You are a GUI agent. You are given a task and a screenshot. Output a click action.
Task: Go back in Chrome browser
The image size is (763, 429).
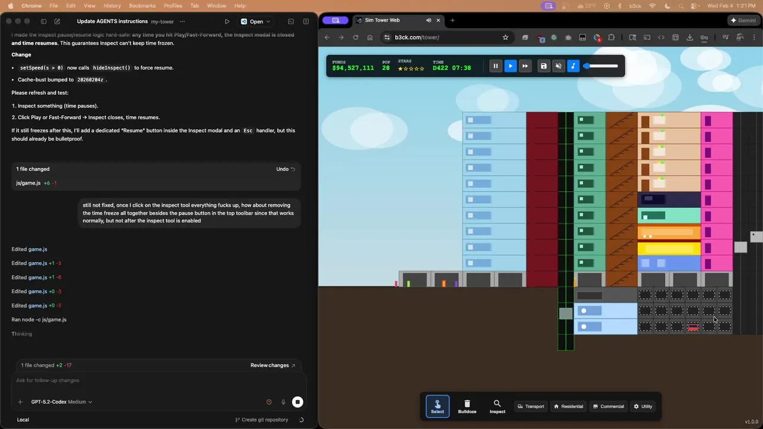click(x=327, y=37)
